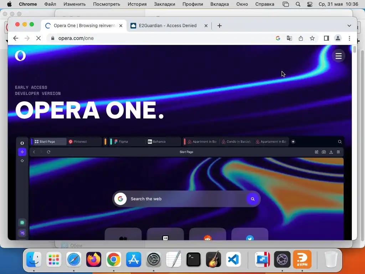Open the App Store from the Dock
The width and height of the screenshot is (365, 274).
134,259
